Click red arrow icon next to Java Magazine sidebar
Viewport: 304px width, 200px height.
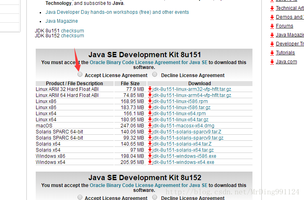point(272,35)
